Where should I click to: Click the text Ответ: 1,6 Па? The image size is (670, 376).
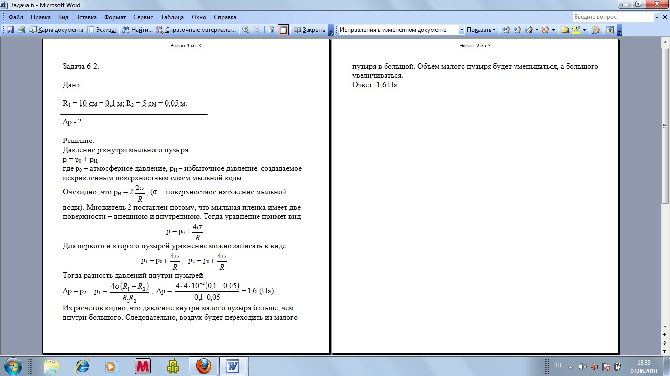click(374, 85)
